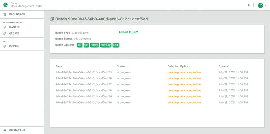Select task ending in -30
The width and height of the screenshot is (270, 134).
[84, 103]
